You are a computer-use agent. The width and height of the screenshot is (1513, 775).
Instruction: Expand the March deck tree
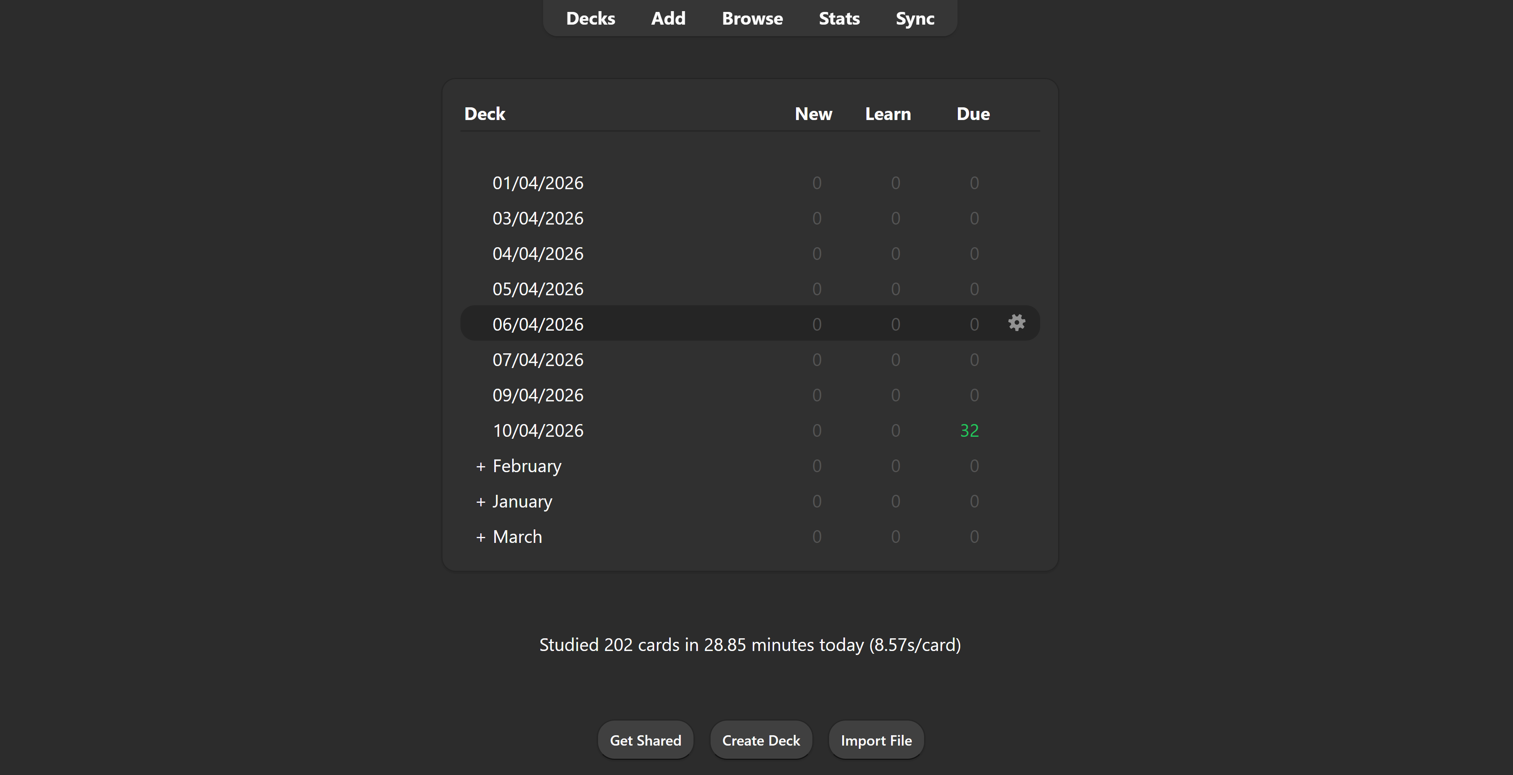480,537
